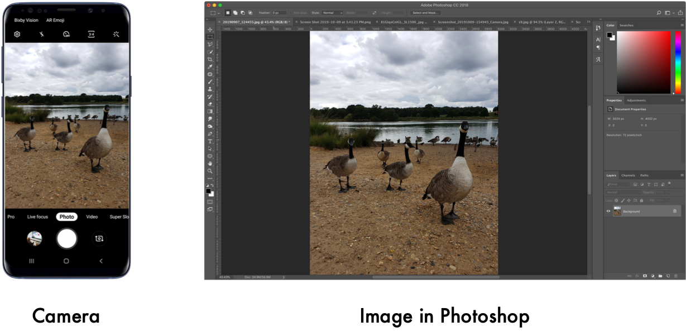The width and height of the screenshot is (686, 336).
Task: Toggle layer filtering switch in Layers panel
Action: click(x=669, y=184)
